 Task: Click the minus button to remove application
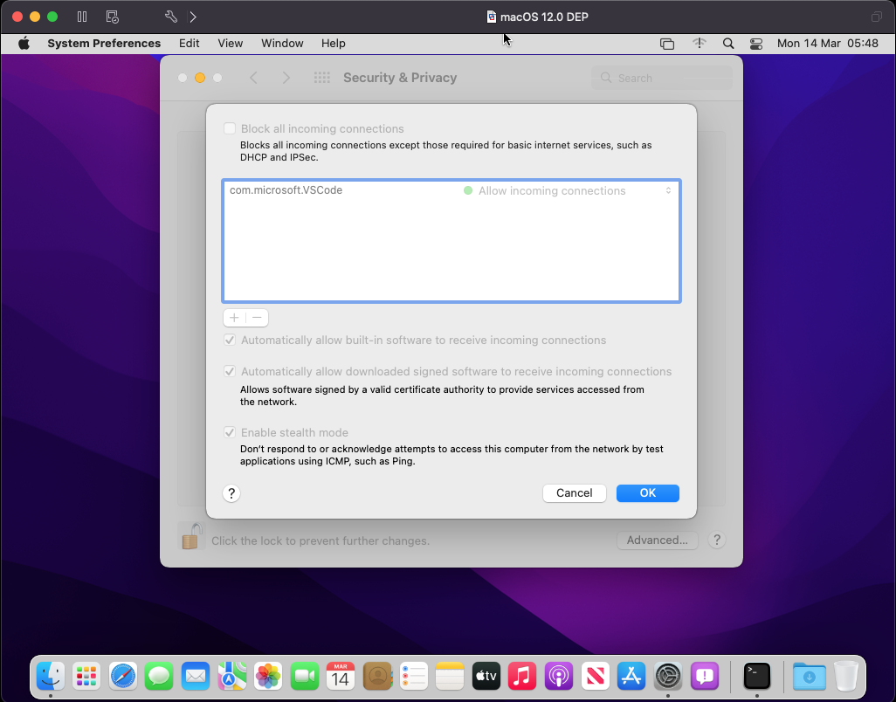257,318
